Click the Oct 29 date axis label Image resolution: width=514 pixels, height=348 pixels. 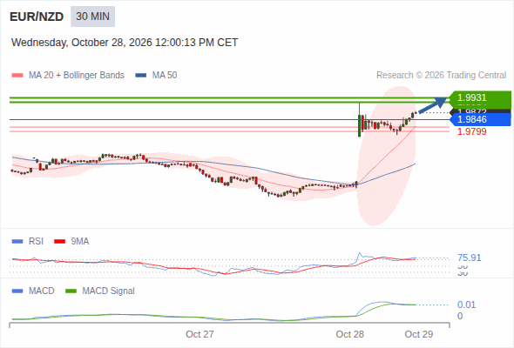[x=419, y=334]
